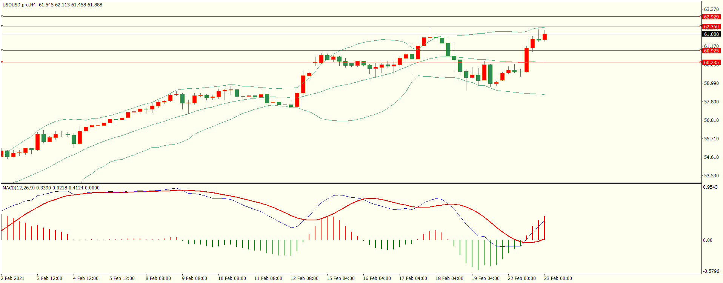Click the 23 Feb 00:00 time label
The image size is (723, 283).
click(x=558, y=278)
